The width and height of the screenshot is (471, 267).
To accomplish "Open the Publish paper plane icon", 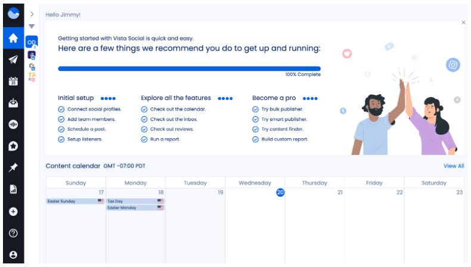I will click(x=13, y=60).
